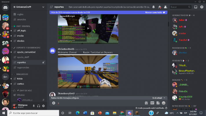Open the gift Nitro icon

coord(146,103)
